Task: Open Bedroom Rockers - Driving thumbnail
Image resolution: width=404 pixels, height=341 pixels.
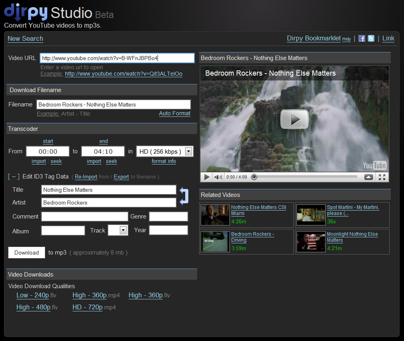Action: coord(215,242)
